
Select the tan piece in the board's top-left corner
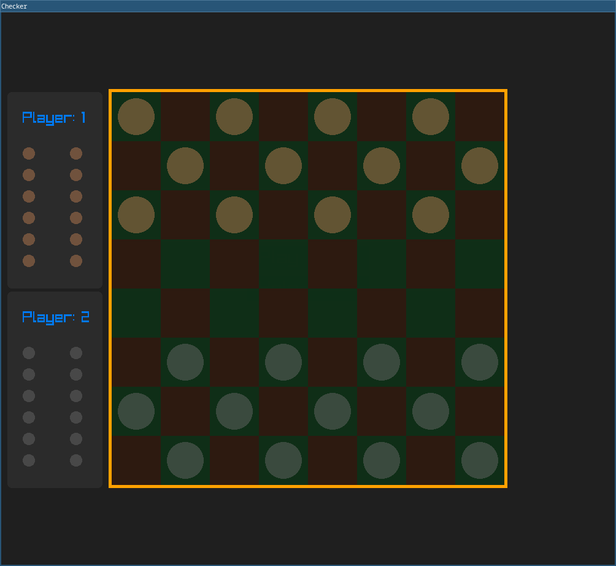pos(136,117)
